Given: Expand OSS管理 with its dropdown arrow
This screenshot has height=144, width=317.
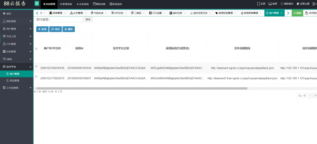Looking at the screenshot, I should 30,44.
